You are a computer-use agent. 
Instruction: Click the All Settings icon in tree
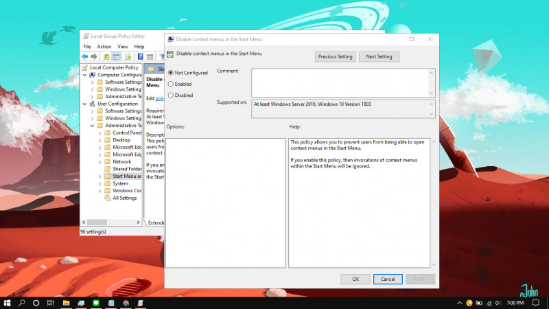click(x=108, y=198)
